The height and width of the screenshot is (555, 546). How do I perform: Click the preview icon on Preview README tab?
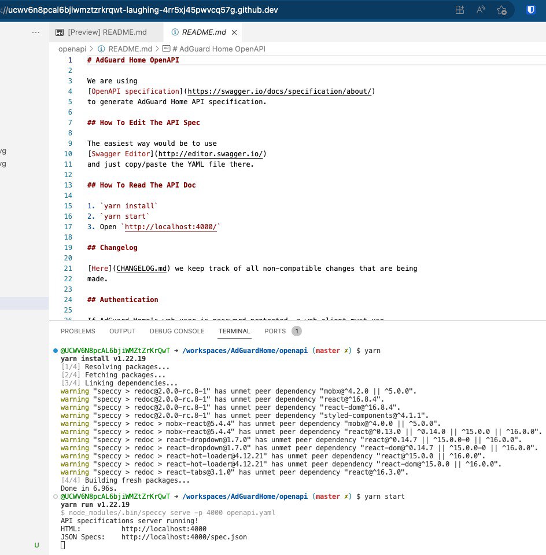pyautogui.click(x=58, y=32)
